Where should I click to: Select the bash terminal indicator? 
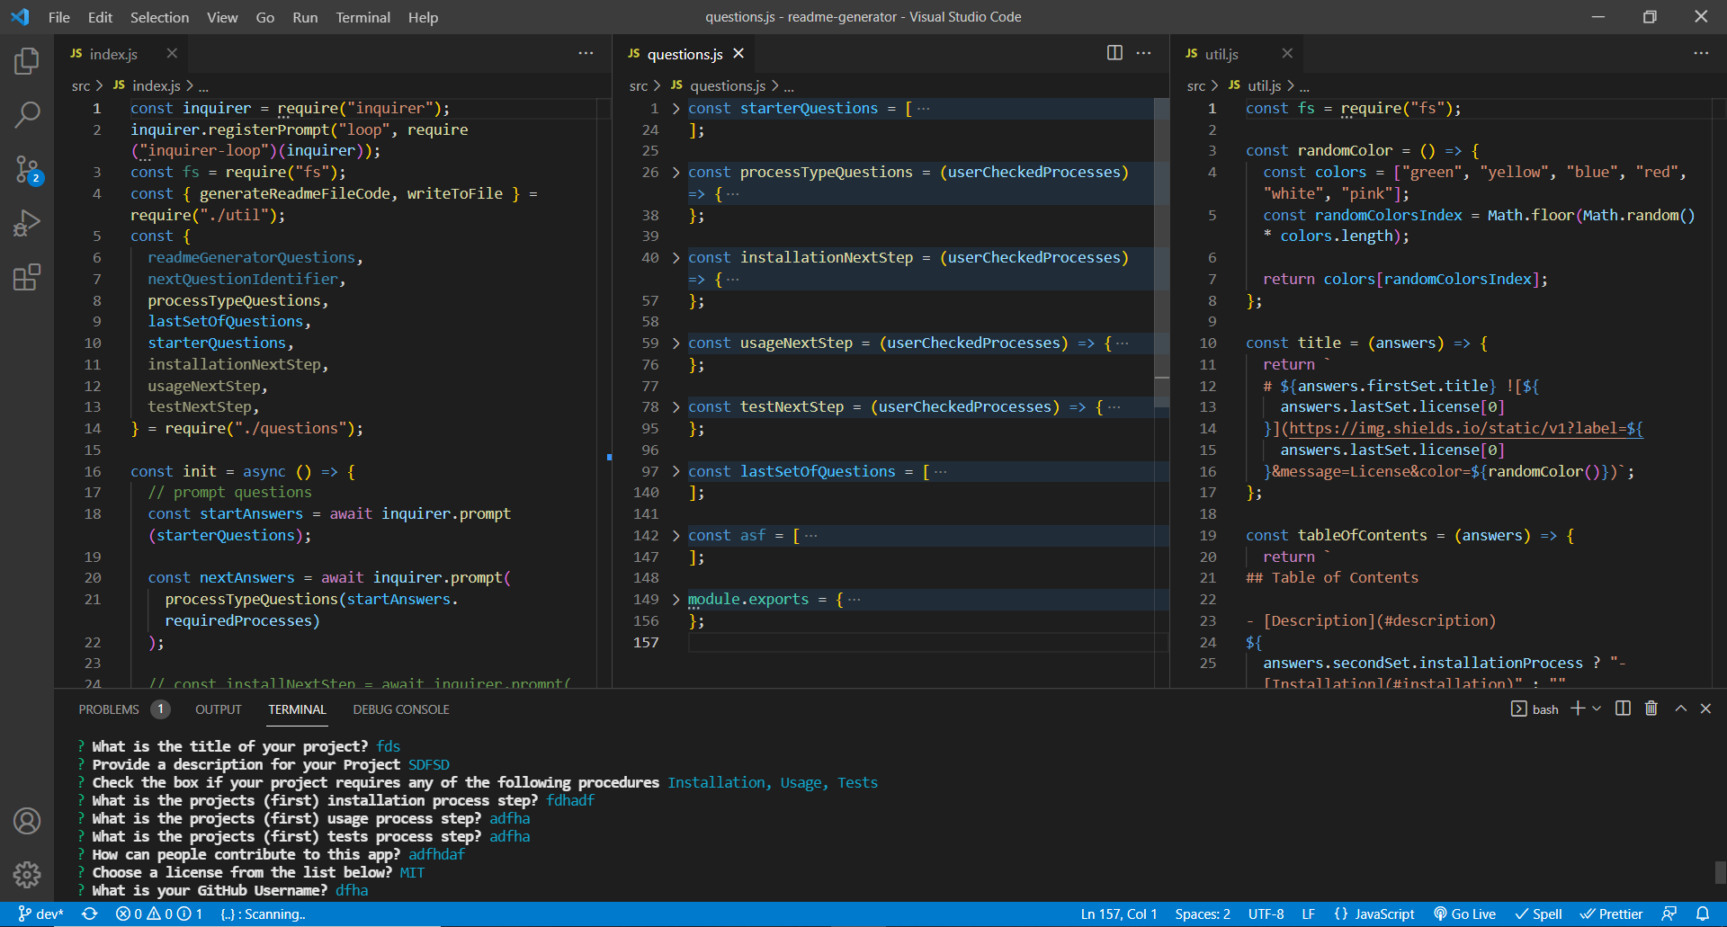[x=1535, y=709]
